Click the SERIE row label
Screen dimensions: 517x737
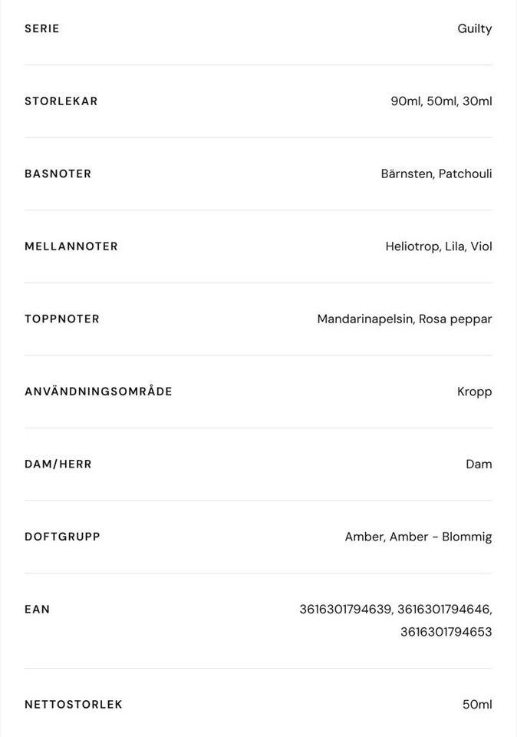tap(42, 28)
